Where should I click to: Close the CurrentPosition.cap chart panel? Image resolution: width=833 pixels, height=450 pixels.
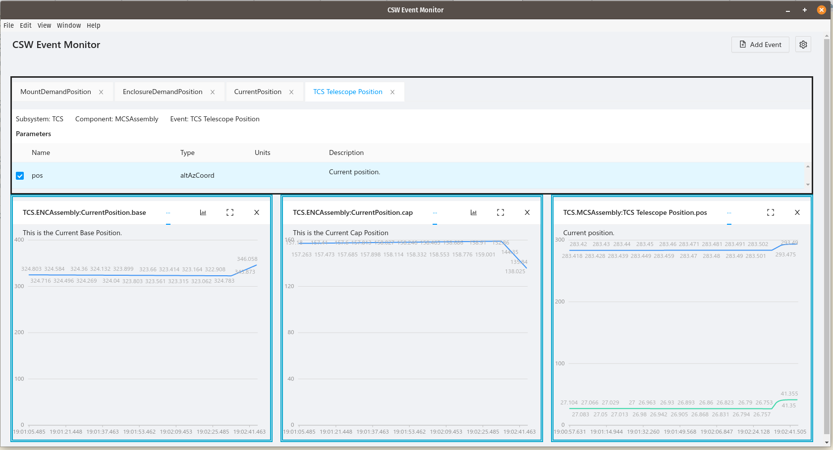click(527, 212)
